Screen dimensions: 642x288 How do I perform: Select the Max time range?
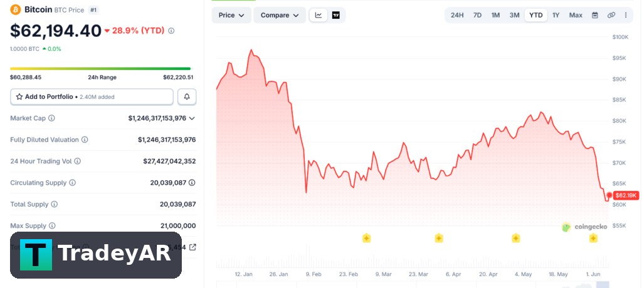(576, 15)
